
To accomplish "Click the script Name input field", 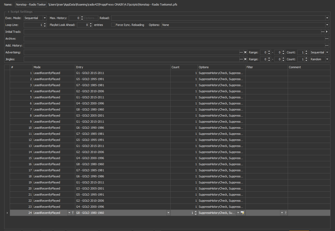I will click(x=31, y=4).
